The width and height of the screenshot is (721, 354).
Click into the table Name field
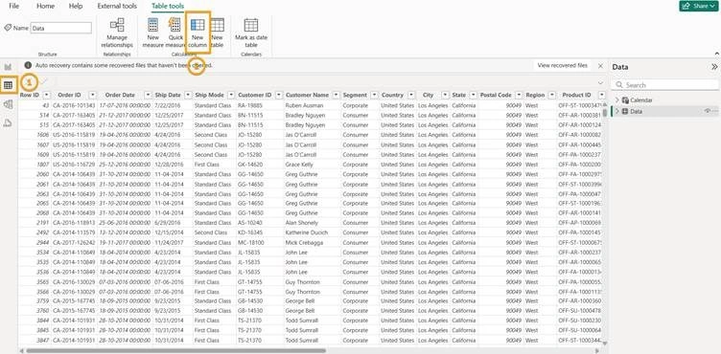61,28
